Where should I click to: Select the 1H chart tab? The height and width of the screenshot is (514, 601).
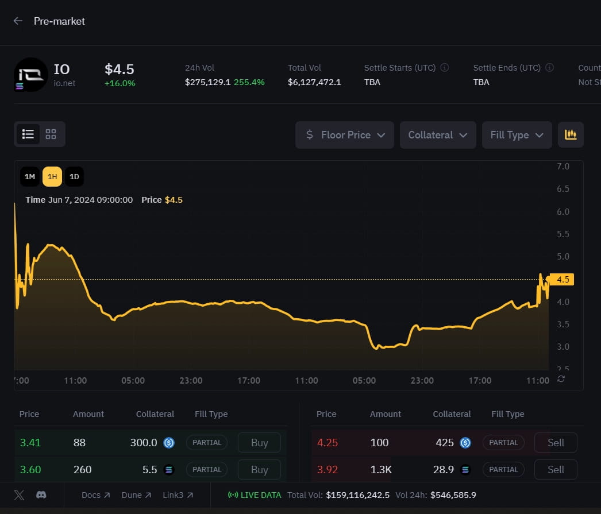(52, 177)
